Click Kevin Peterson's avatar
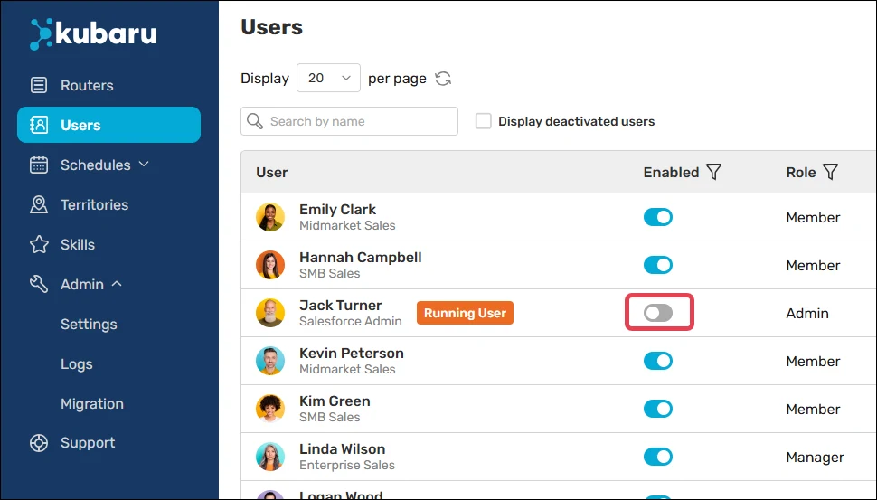The height and width of the screenshot is (500, 877). coord(270,361)
